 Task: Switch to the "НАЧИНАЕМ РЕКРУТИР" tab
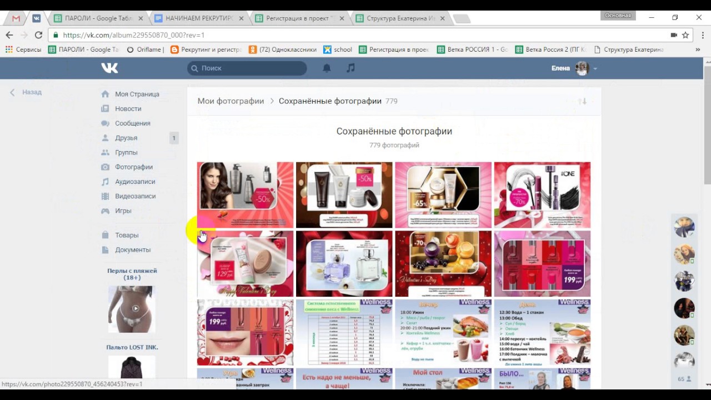[199, 18]
